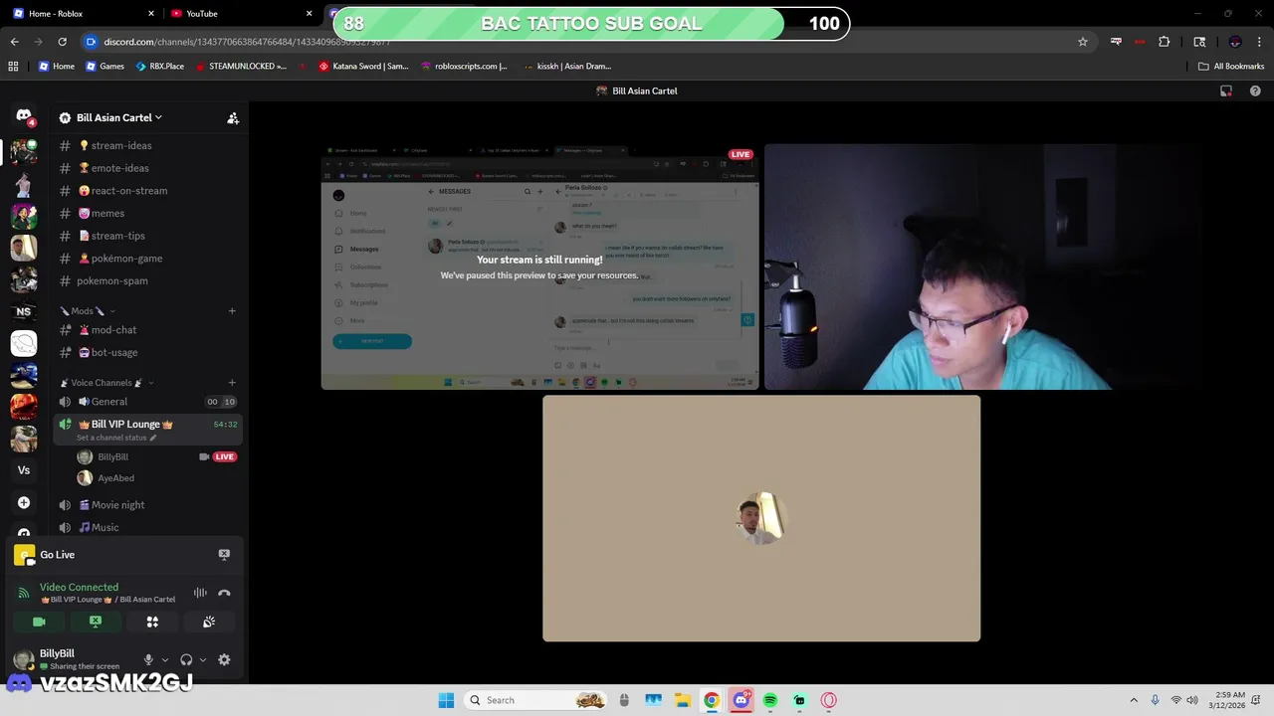Image resolution: width=1274 pixels, height=716 pixels.
Task: Open the Windows Start button
Action: [x=446, y=700]
